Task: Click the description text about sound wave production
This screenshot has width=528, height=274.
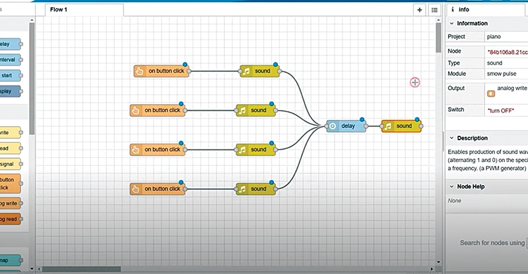Action: [488, 160]
